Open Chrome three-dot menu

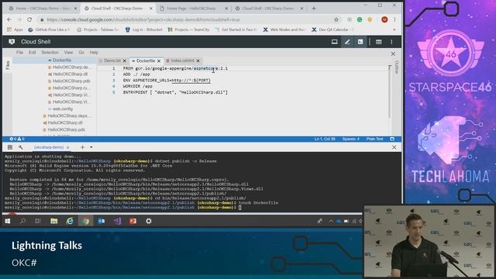click(394, 19)
